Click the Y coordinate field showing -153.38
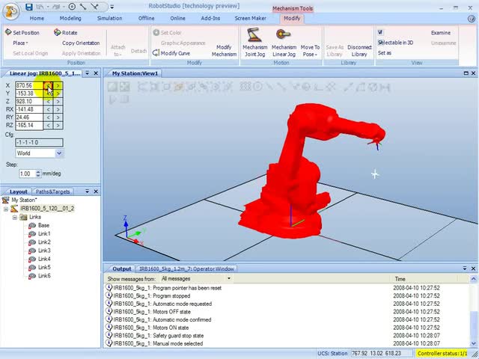479x359 pixels. tap(29, 93)
